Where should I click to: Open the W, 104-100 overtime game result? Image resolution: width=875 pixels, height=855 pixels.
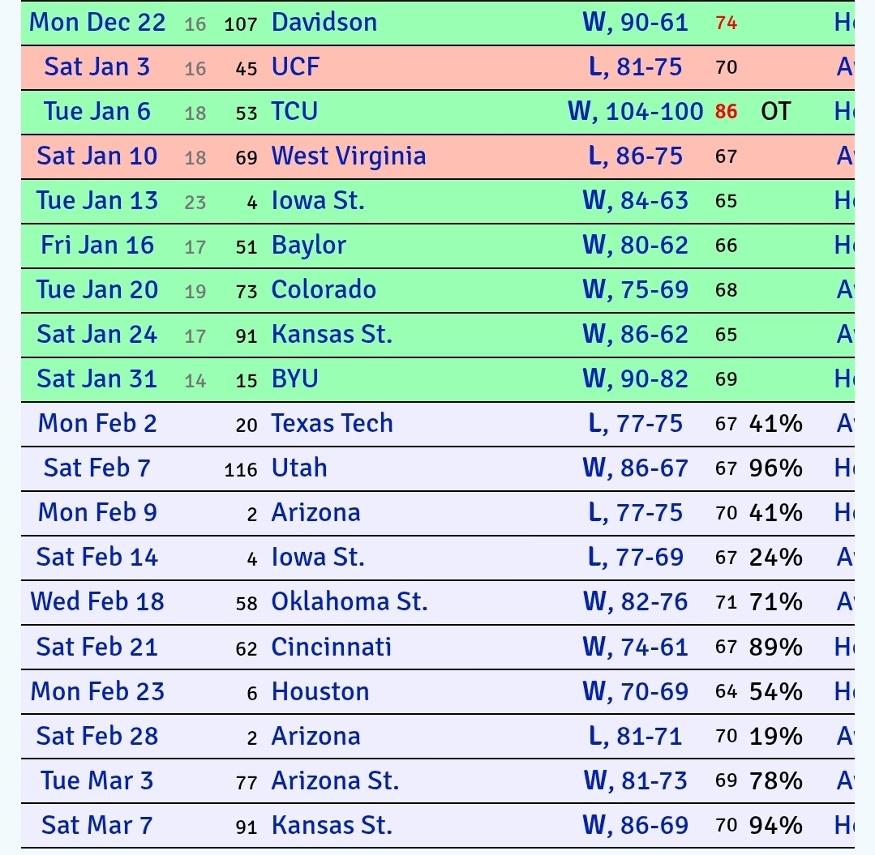(635, 111)
